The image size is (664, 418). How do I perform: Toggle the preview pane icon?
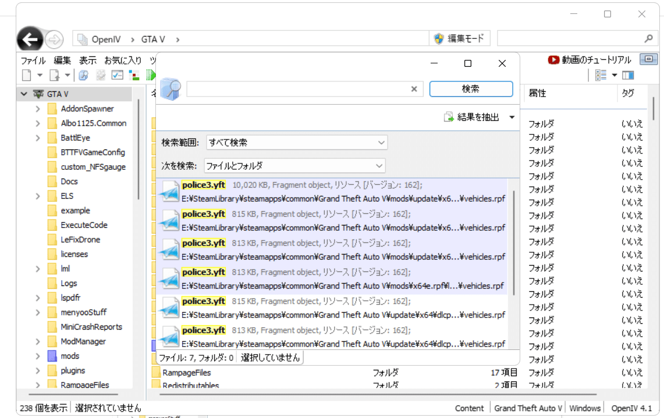628,76
